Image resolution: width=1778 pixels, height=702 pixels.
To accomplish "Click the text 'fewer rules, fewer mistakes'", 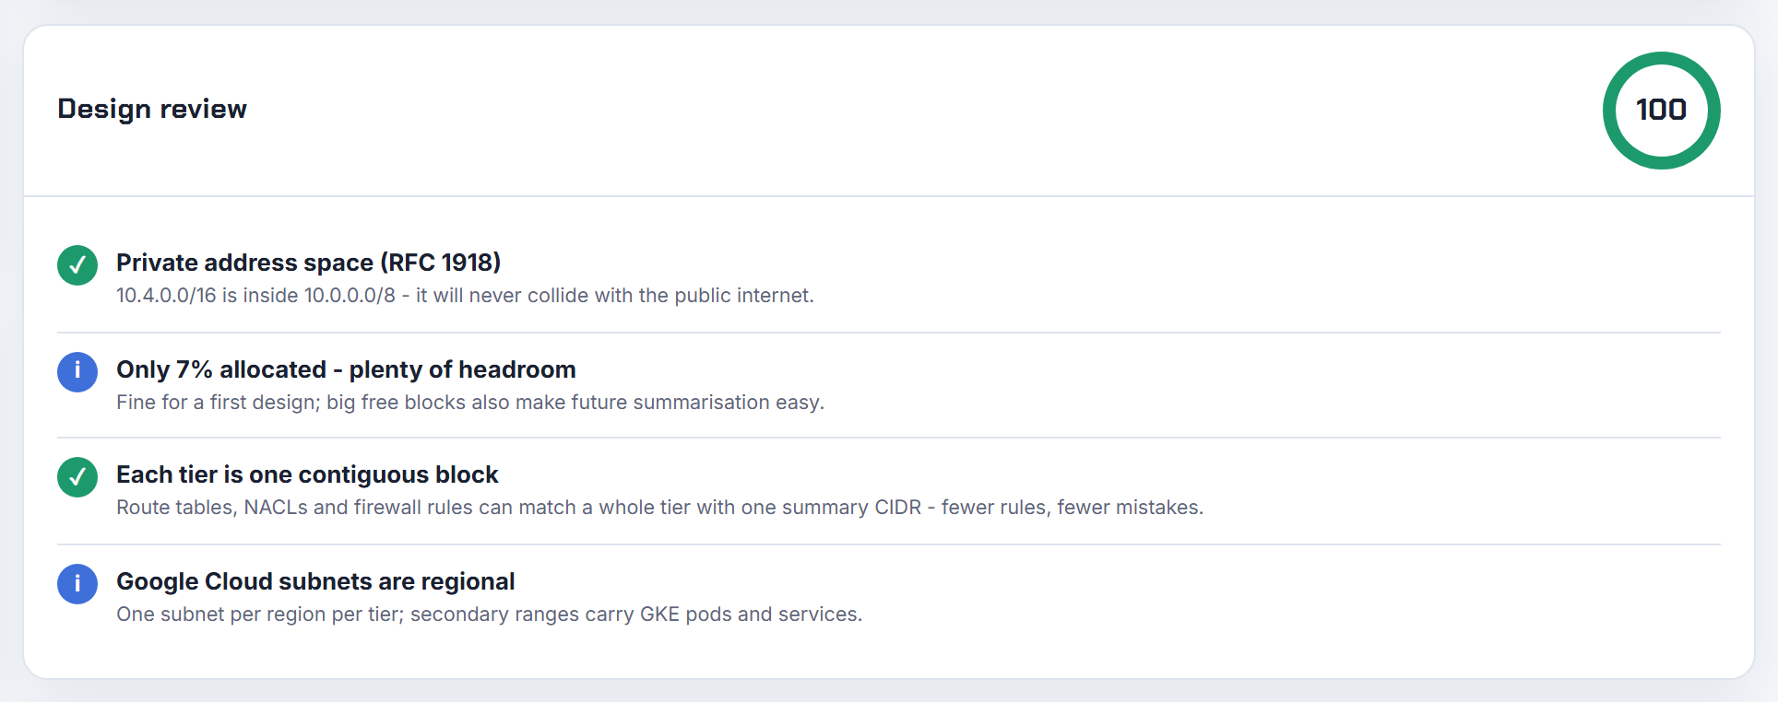I will (1073, 508).
